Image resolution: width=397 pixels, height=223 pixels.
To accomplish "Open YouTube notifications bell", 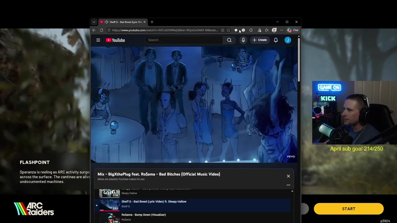I will [x=276, y=40].
